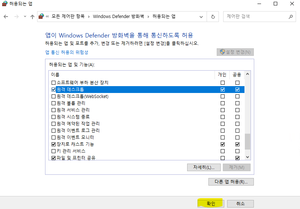The width and height of the screenshot is (300, 209).
Task: Confirm with the 확인 button
Action: click(x=211, y=204)
